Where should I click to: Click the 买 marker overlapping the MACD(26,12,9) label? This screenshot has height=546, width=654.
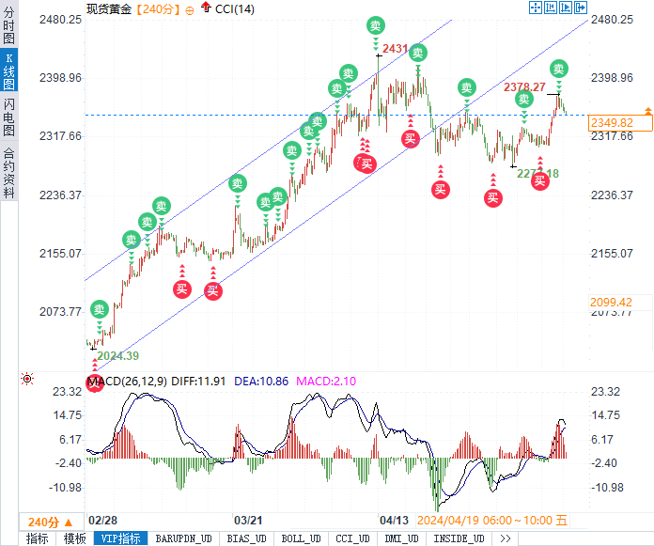[94, 382]
